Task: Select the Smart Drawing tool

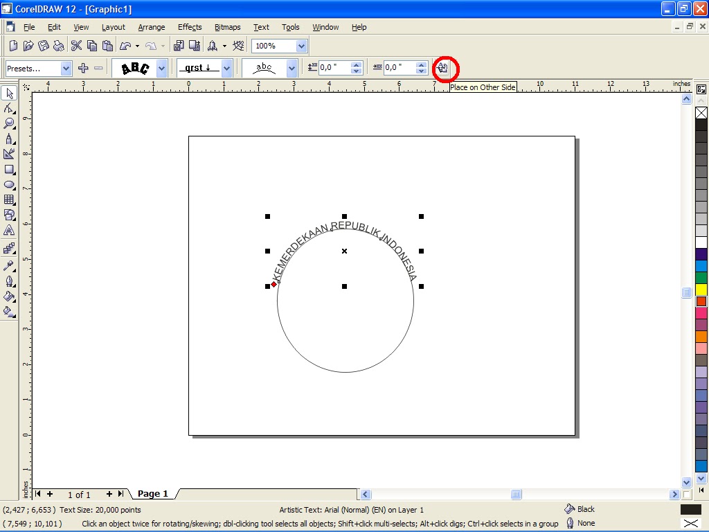Action: coord(9,154)
